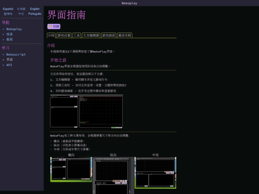The width and height of the screenshot is (259, 194).
Task: Click the 介绍 section heading
Action: [51, 46]
